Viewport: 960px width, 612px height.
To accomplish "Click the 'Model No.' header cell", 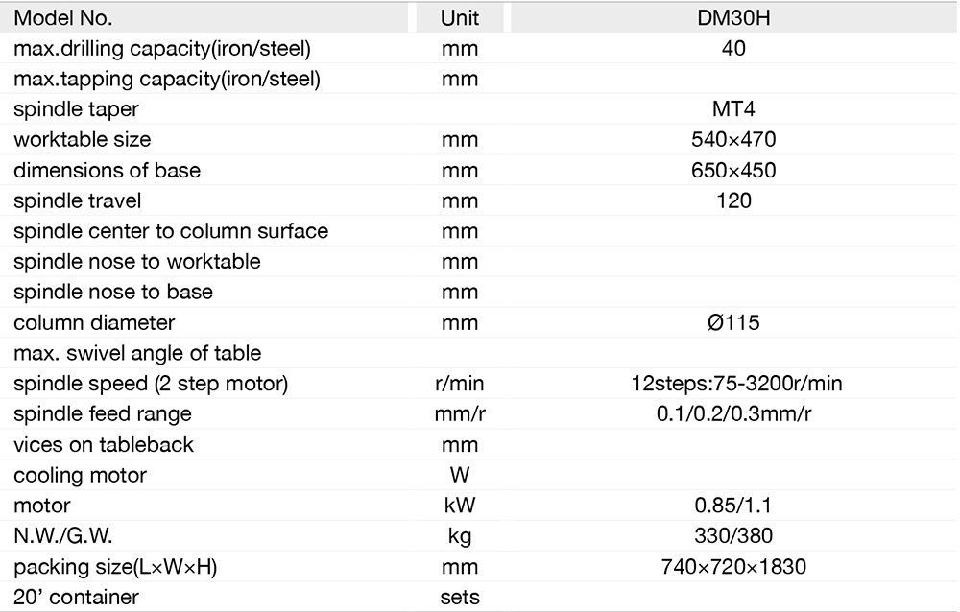I will pyautogui.click(x=63, y=18).
